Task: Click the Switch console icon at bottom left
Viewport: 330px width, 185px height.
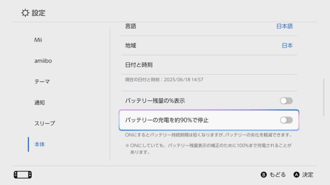Action: pyautogui.click(x=23, y=174)
